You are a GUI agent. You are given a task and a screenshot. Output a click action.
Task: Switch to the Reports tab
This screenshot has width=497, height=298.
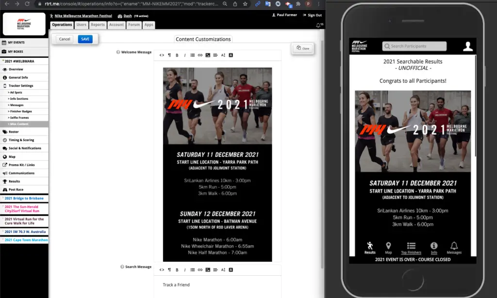click(98, 25)
